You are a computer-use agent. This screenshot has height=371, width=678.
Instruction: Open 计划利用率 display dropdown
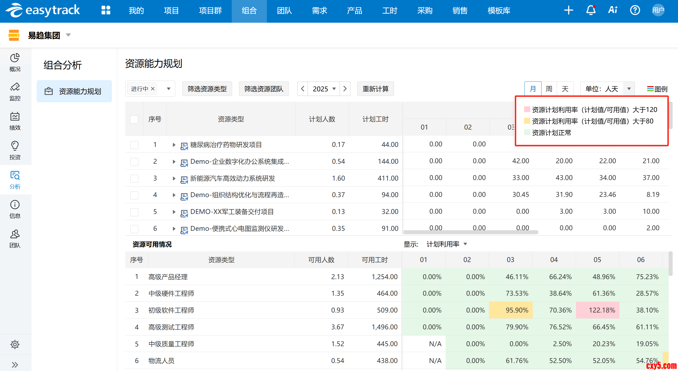446,244
